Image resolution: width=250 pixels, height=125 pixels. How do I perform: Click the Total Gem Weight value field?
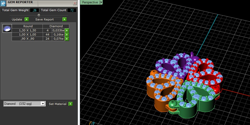tap(34, 10)
